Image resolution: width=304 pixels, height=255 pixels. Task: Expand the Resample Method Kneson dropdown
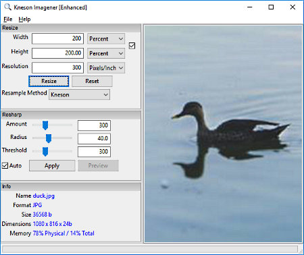(79, 94)
